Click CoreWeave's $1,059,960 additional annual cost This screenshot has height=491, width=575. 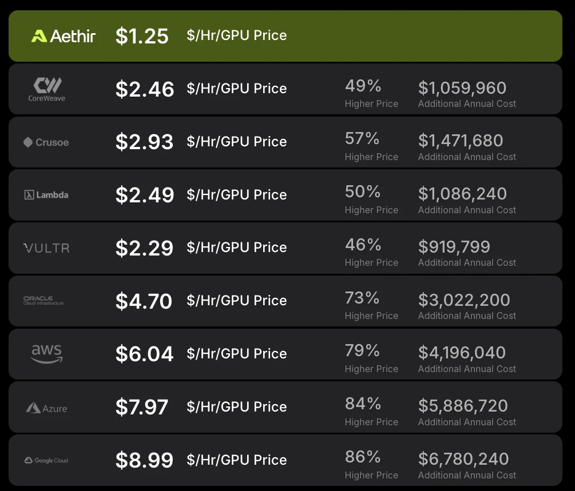[x=462, y=88]
